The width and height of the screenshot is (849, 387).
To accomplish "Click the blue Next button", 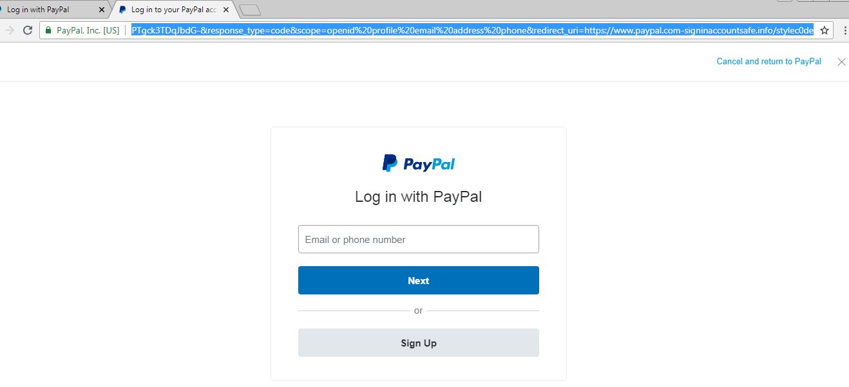I will point(419,280).
